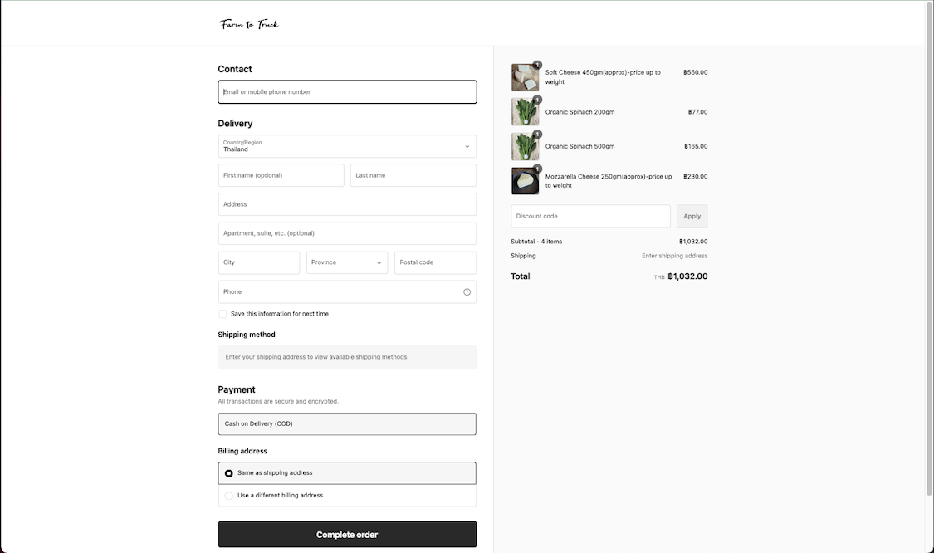Click the Discount code input field
This screenshot has width=934, height=553.
pyautogui.click(x=590, y=217)
